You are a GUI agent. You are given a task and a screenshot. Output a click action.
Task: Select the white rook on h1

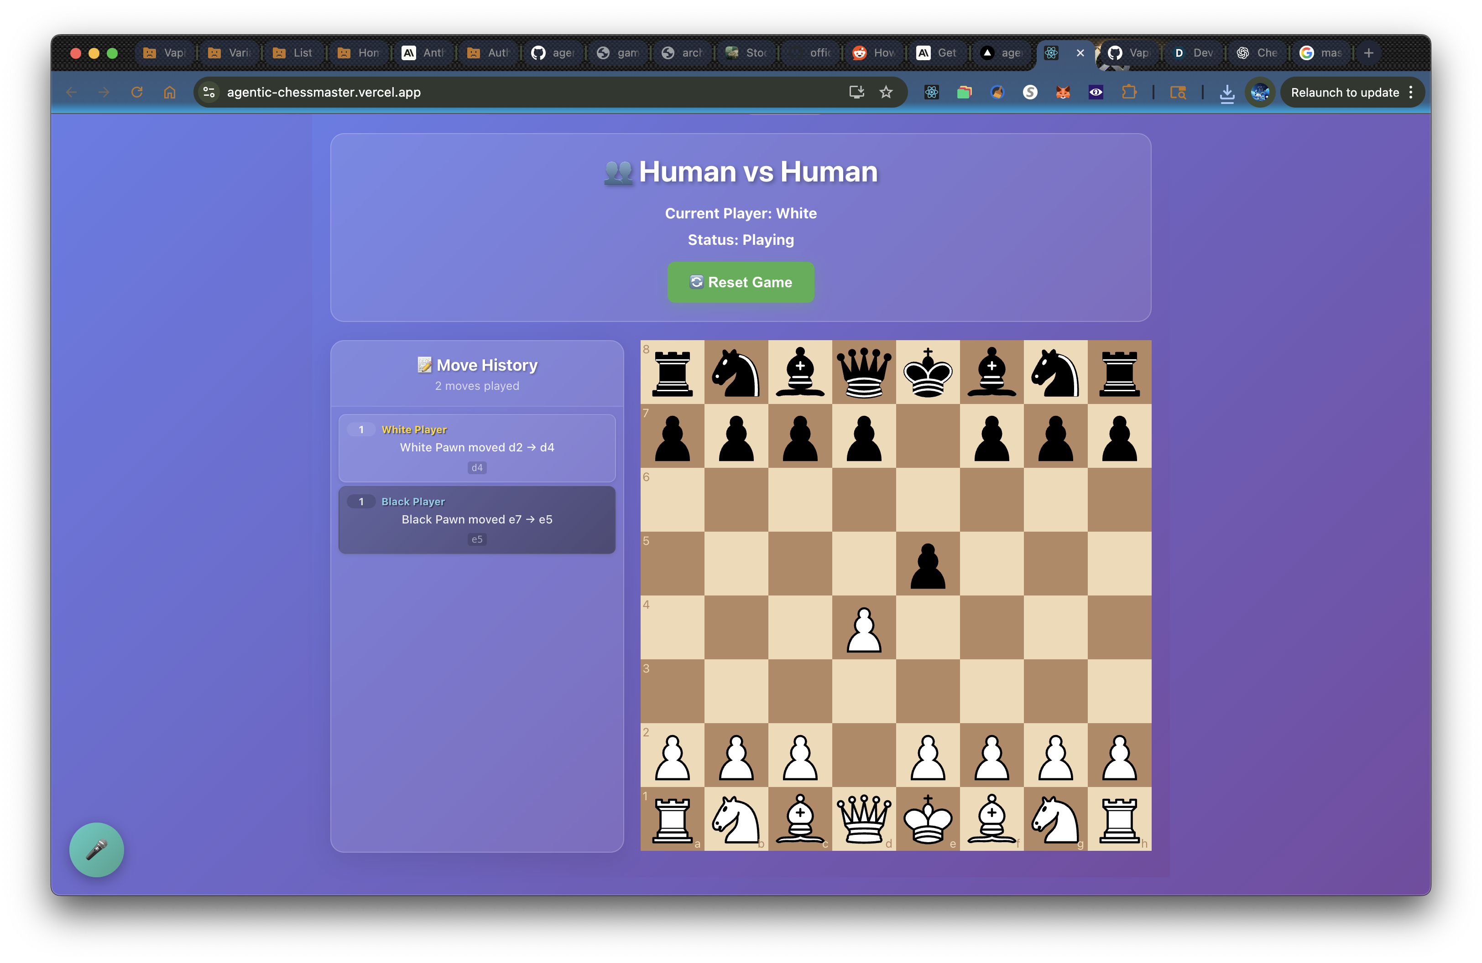(1119, 818)
